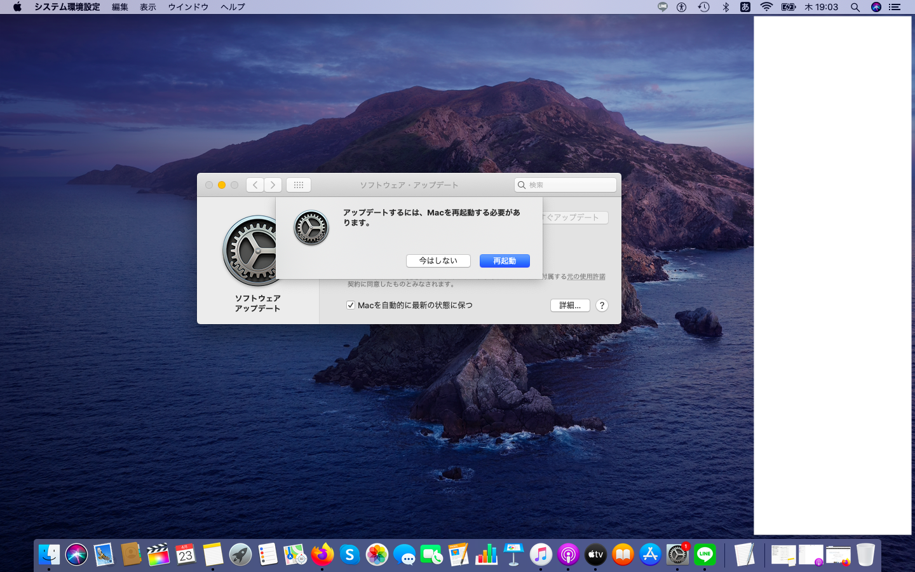
Task: Open Bluetooth menu in menu bar
Action: pos(725,7)
